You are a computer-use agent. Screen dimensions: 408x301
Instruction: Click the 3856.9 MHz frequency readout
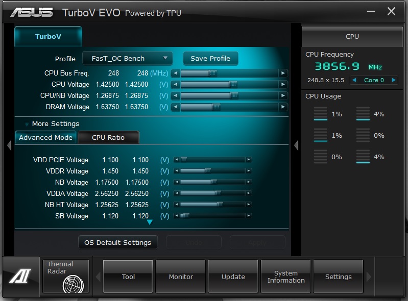(x=348, y=66)
